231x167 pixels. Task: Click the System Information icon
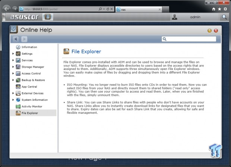coord(18,100)
